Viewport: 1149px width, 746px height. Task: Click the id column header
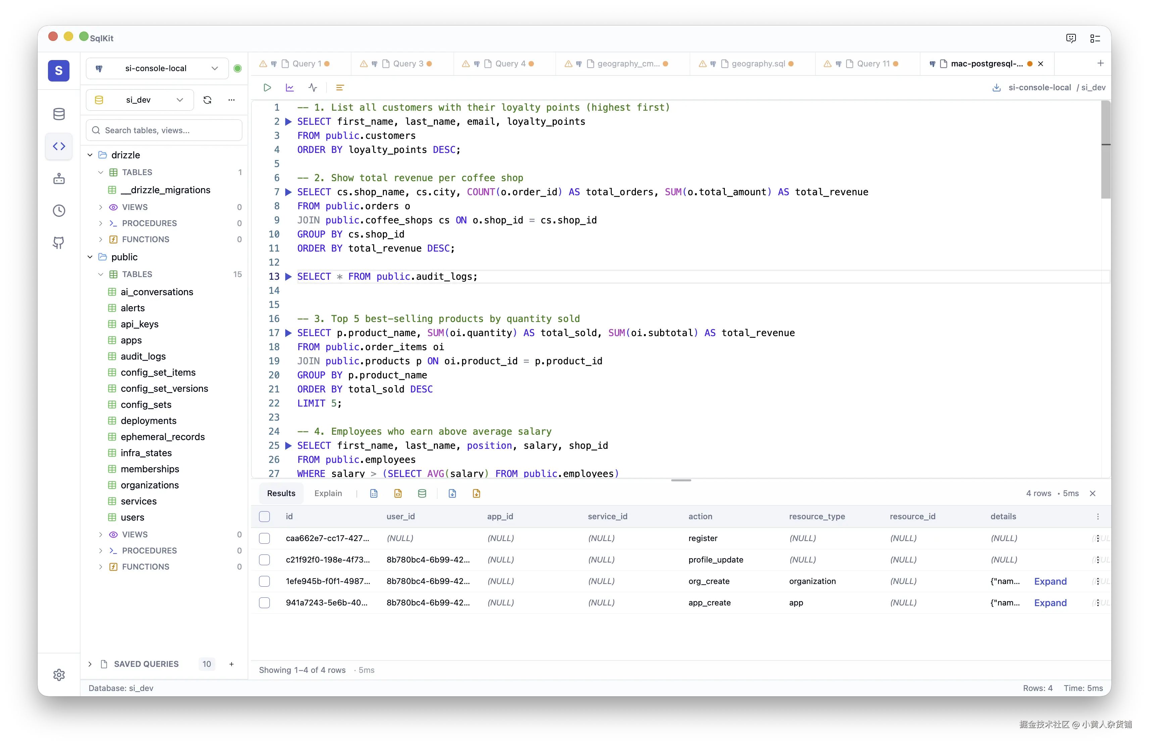289,516
